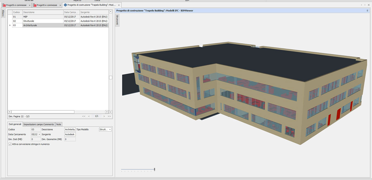Screen dimensions: 372x180
Task: Click the date 05/12/2017 in the MEP row
Action: coord(71,17)
